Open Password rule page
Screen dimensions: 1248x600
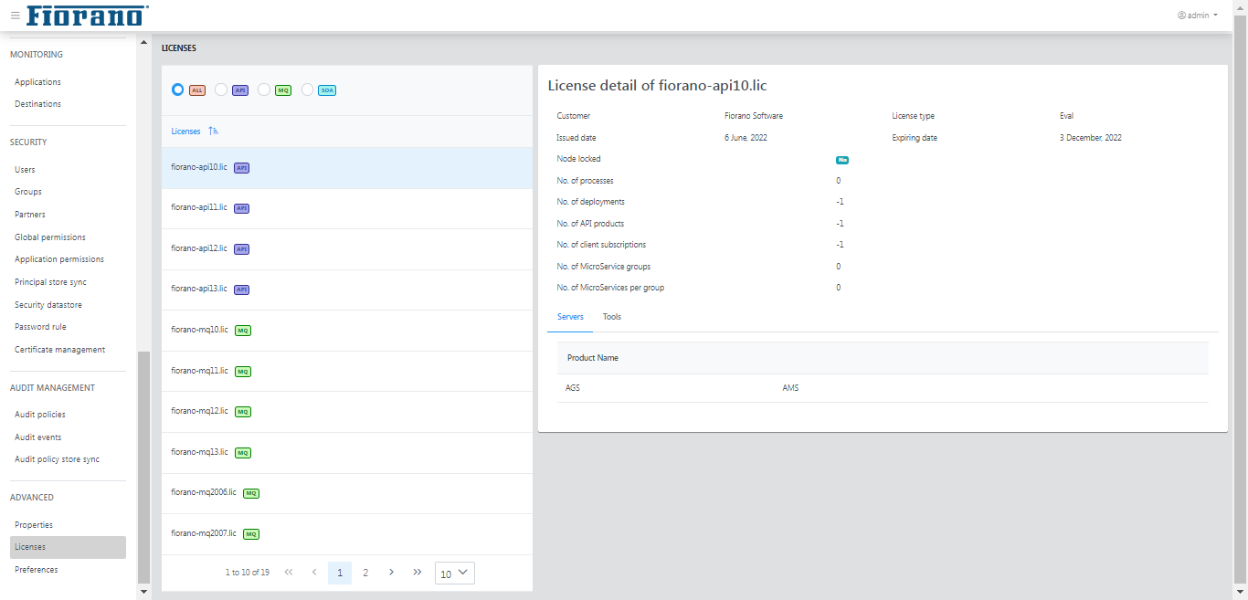(x=40, y=327)
